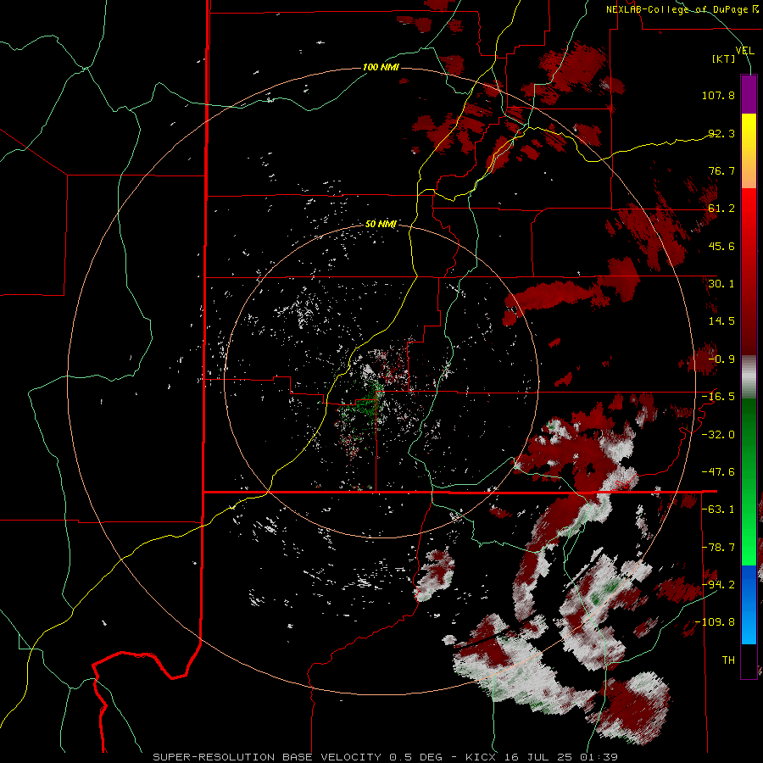This screenshot has width=763, height=763.
Task: Click the 50 NMI range ring label
Action: 381,225
